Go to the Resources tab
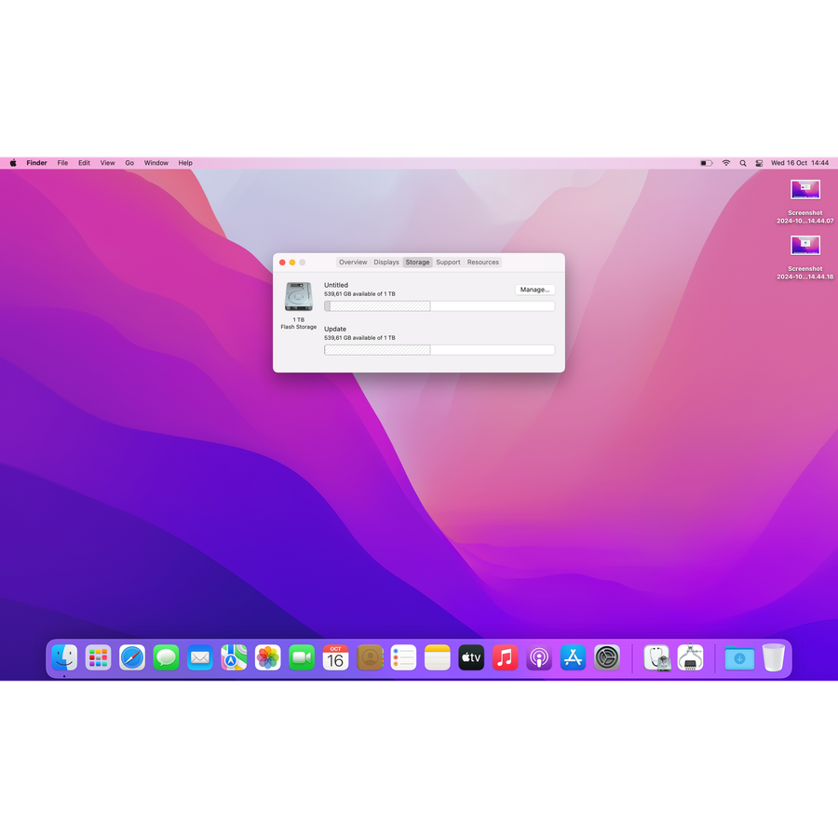Viewport: 838px width, 838px height. [483, 263]
